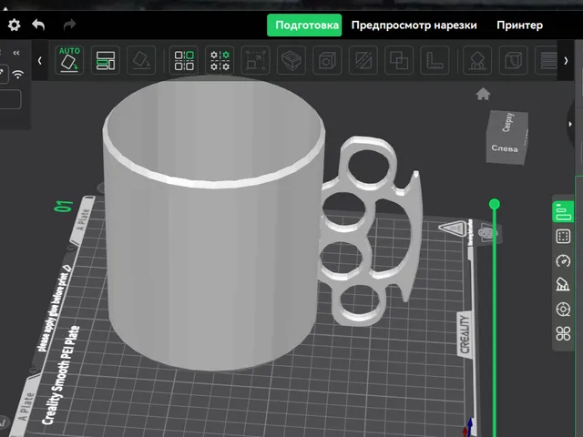Arrange all objects on the plate
Image resolution: width=583 pixels, height=437 pixels.
tap(106, 60)
